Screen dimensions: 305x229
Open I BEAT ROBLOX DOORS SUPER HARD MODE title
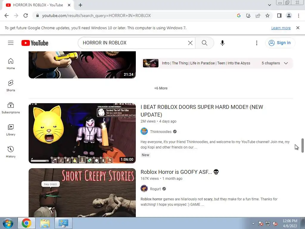tap(202, 111)
